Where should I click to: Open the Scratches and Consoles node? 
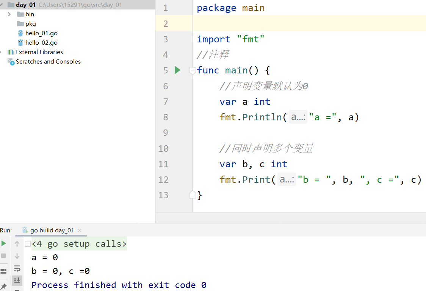click(x=48, y=61)
